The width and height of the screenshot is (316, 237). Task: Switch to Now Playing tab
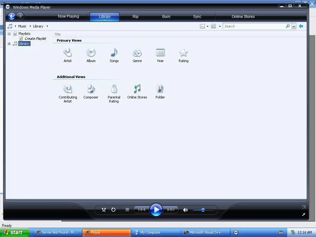point(69,16)
